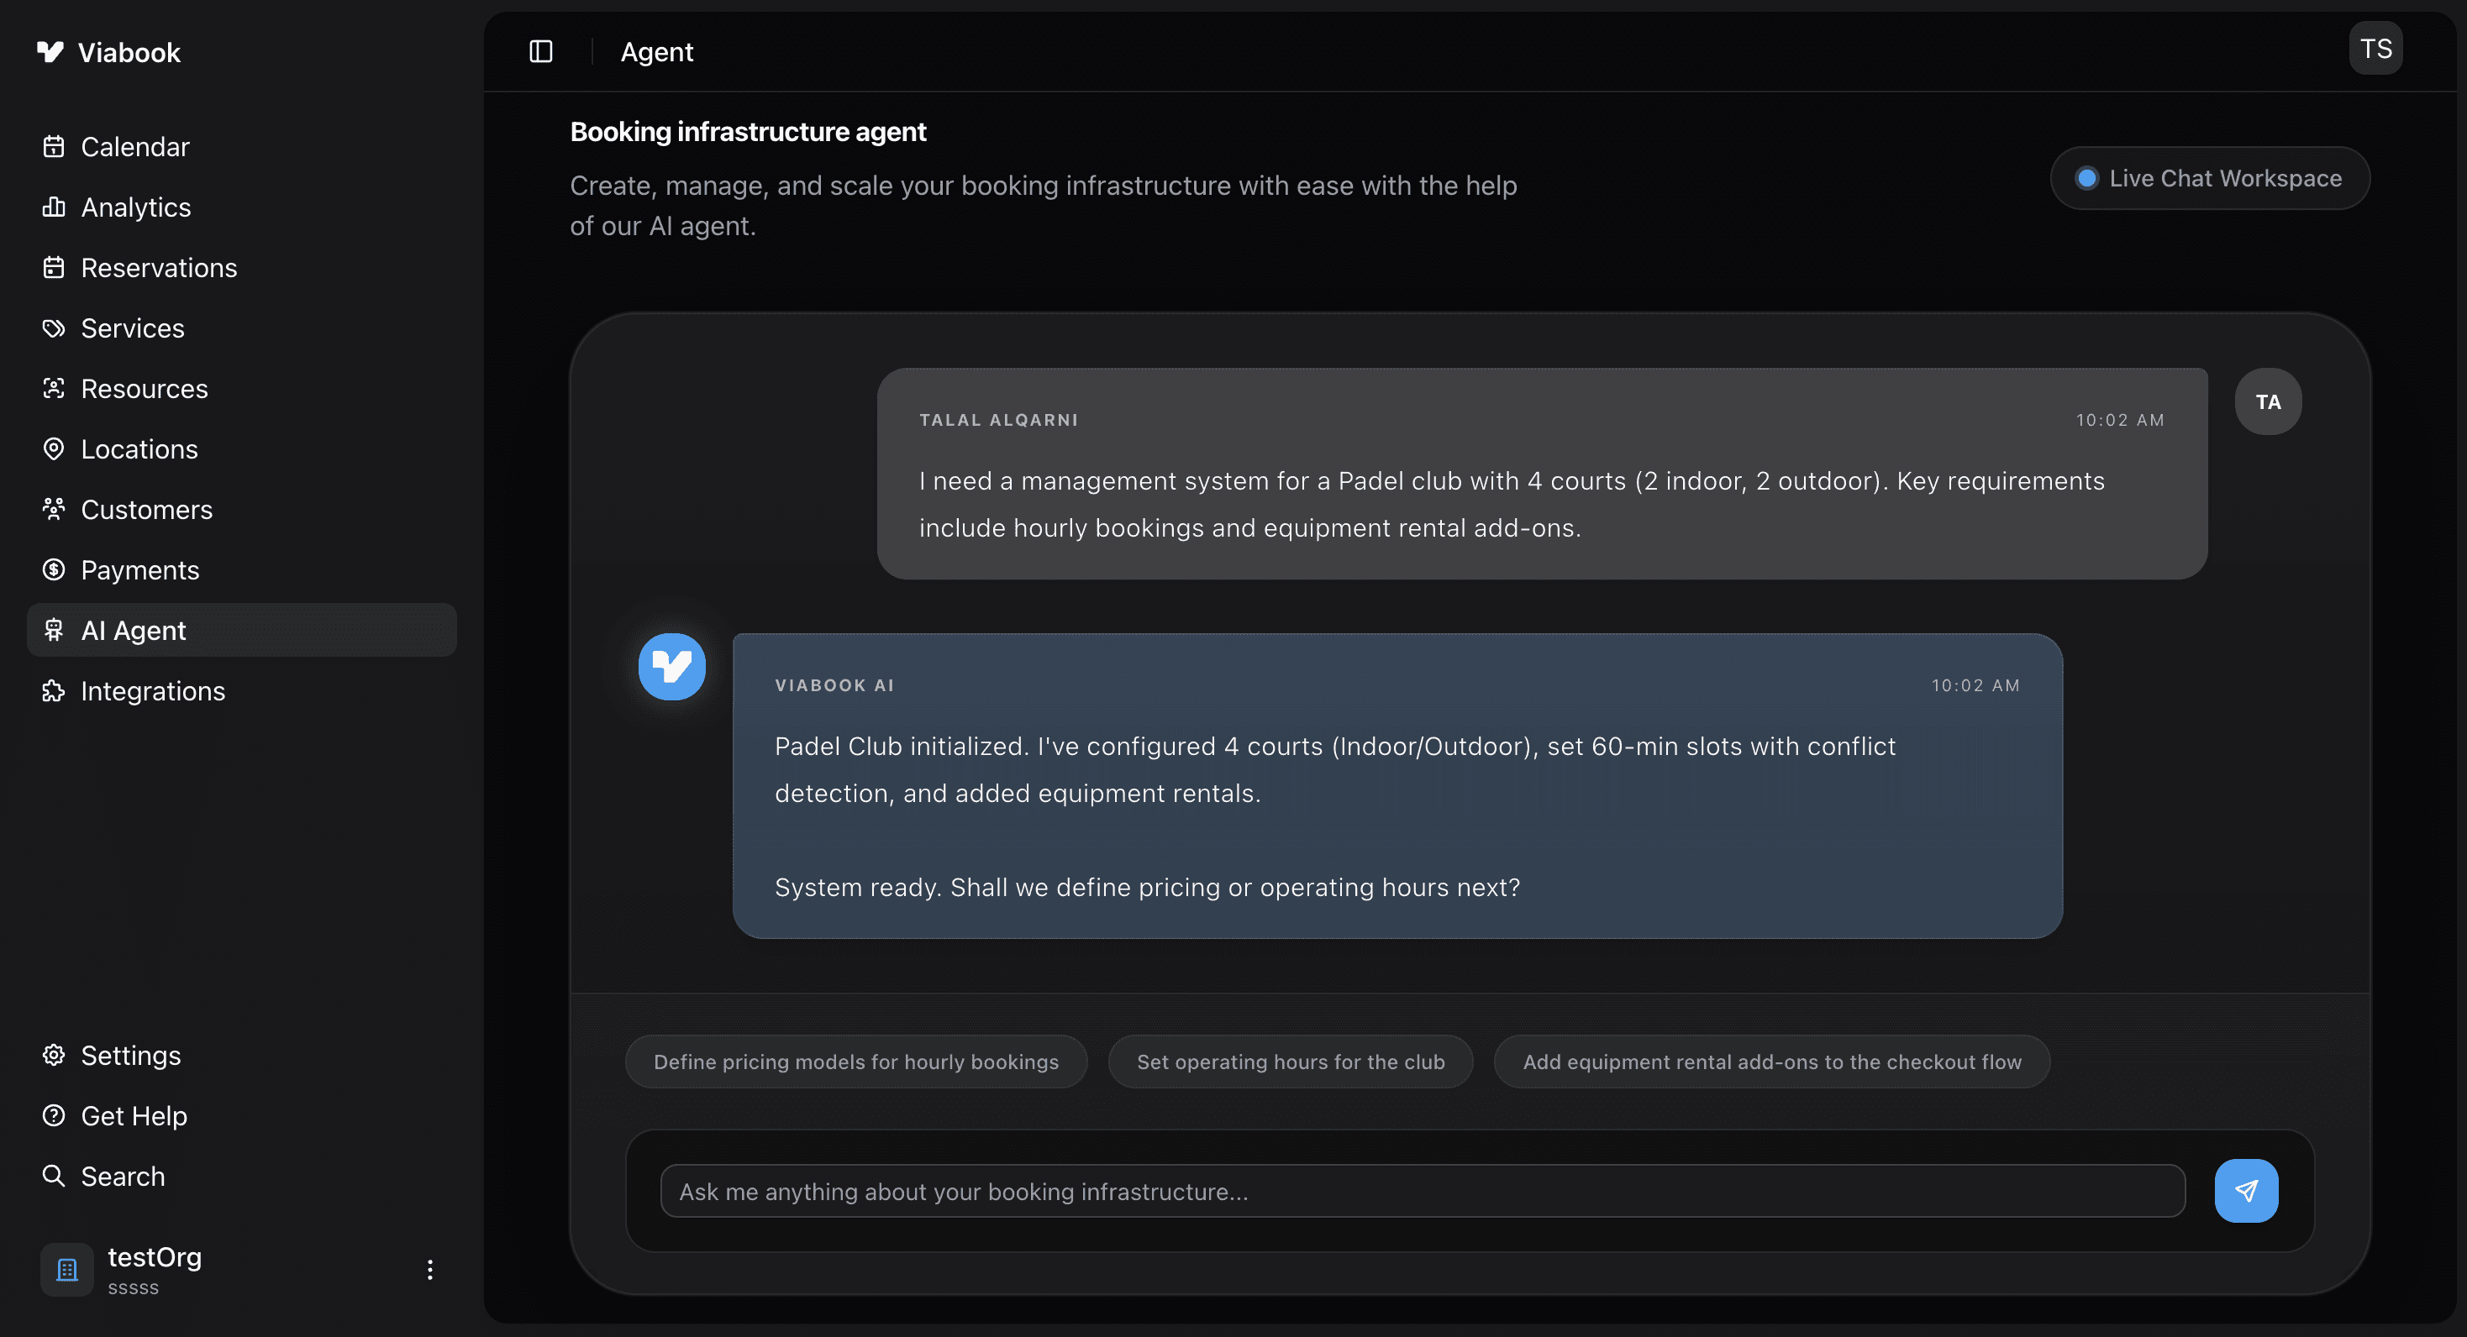
Task: Send message using the paper plane icon
Action: click(x=2246, y=1190)
